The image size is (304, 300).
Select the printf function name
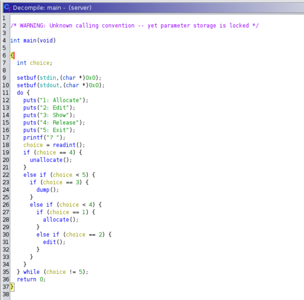33,138
